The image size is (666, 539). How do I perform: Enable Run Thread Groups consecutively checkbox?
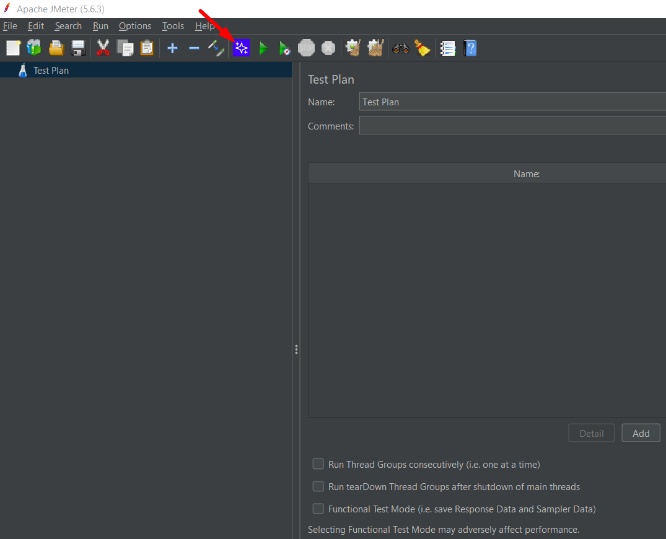pyautogui.click(x=318, y=464)
